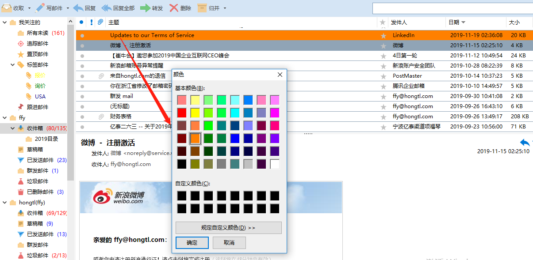This screenshot has width=533, height=260.
Task: Open the Pinned mail (置顶邮件) star folder
Action: pos(20,54)
